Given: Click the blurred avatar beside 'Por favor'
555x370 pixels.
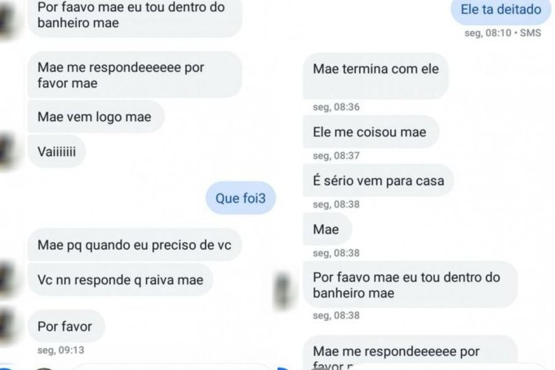Looking at the screenshot, I should click(7, 326).
